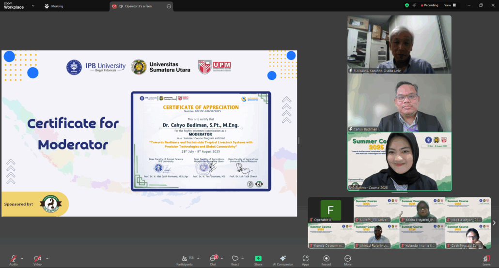This screenshot has height=268, width=499.
Task: Launch AI Companion
Action: point(283,259)
